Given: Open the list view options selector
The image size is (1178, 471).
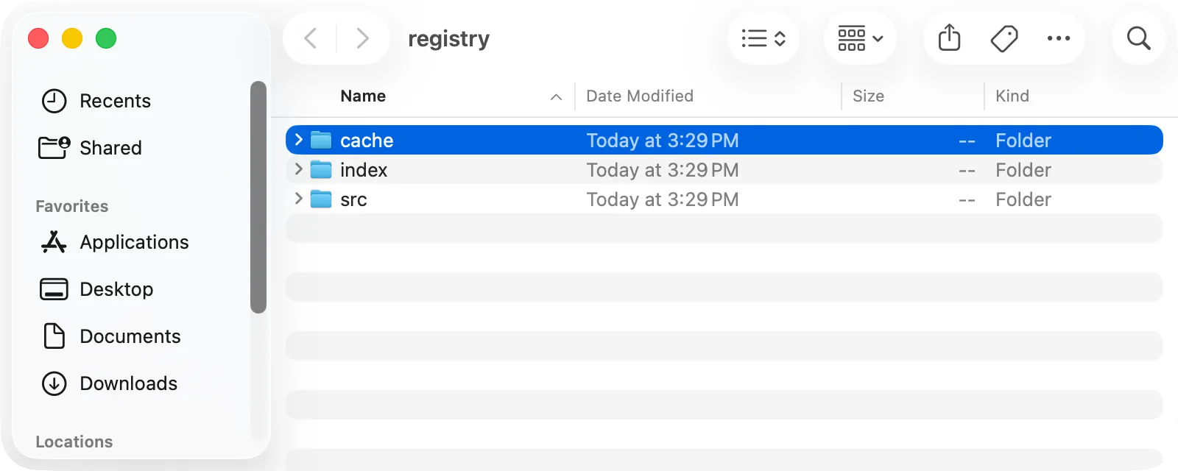Looking at the screenshot, I should tap(763, 38).
